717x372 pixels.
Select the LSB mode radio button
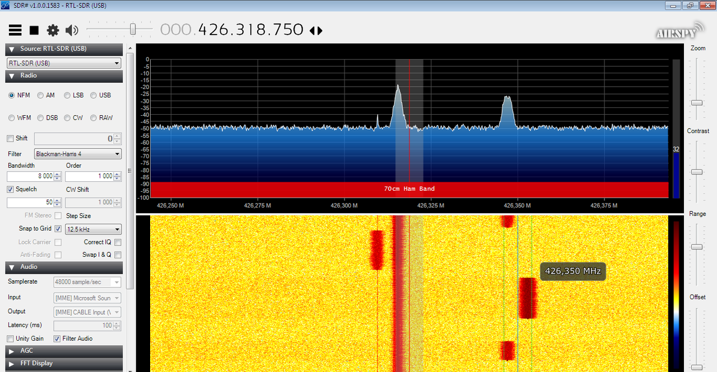tap(67, 96)
